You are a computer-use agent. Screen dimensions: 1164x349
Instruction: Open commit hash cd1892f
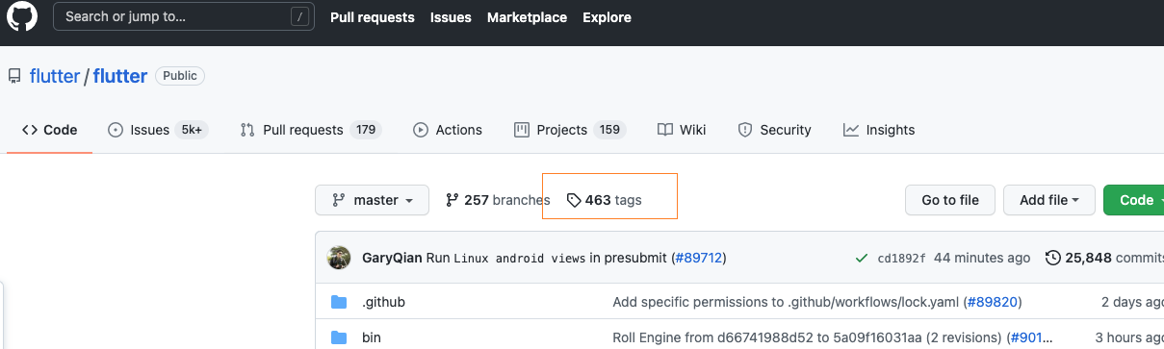[902, 258]
